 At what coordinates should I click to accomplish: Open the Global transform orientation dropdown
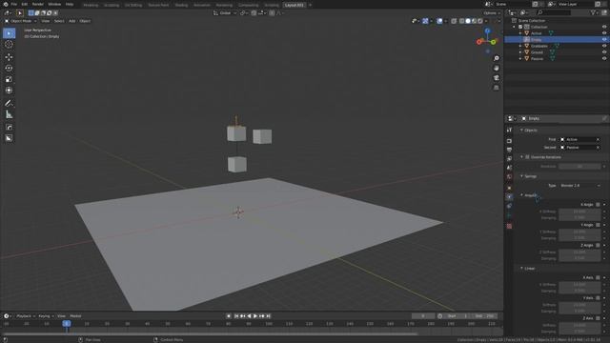(225, 12)
